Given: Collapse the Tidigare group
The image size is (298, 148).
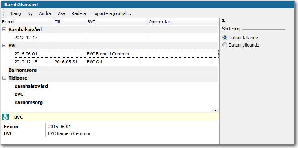Looking at the screenshot, I should [x=4, y=78].
